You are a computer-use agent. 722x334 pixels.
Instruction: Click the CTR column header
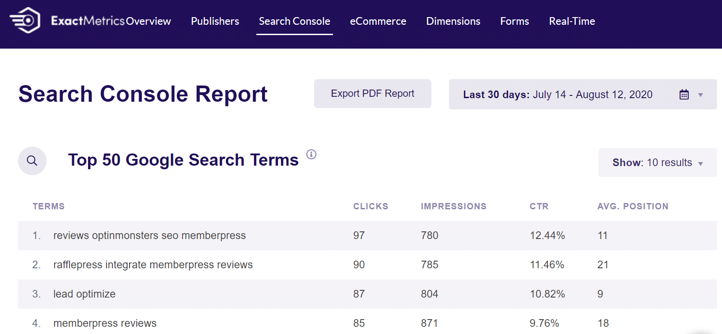539,206
